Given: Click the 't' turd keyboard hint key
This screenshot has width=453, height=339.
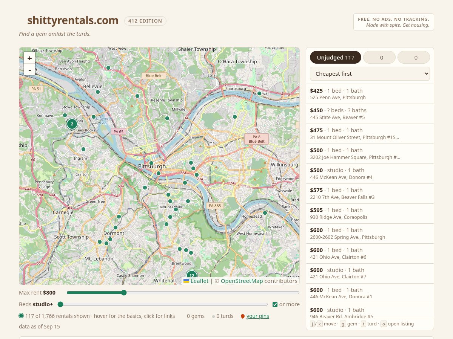Looking at the screenshot, I should (x=364, y=324).
